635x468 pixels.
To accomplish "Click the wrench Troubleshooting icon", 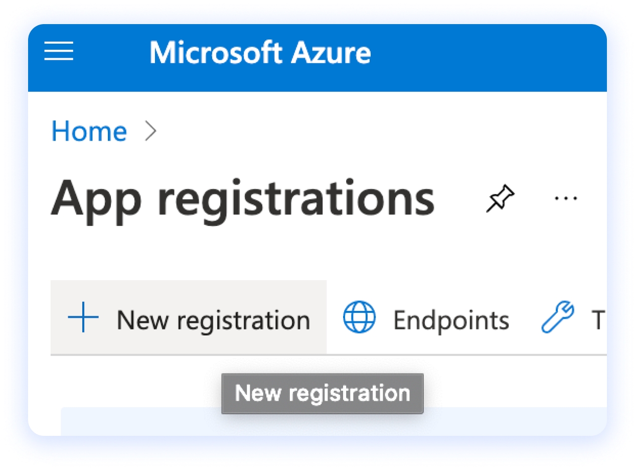I will click(558, 317).
